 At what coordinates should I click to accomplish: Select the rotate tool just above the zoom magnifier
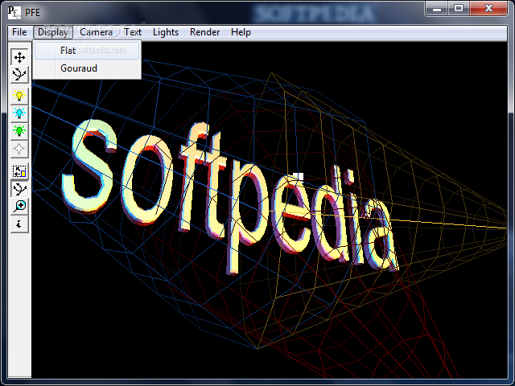19,189
